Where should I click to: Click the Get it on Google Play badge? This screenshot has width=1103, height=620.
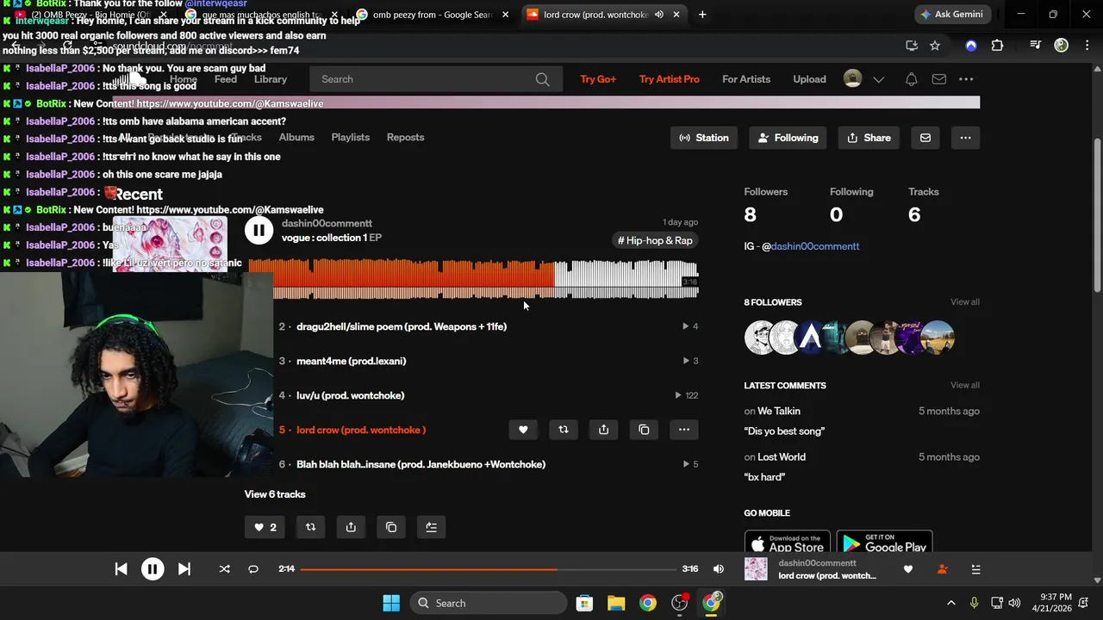click(x=884, y=542)
